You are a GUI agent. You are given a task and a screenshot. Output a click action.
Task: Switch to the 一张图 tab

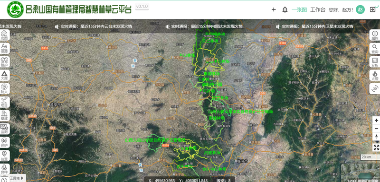point(299,9)
